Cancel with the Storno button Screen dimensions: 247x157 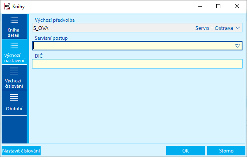click(226, 151)
